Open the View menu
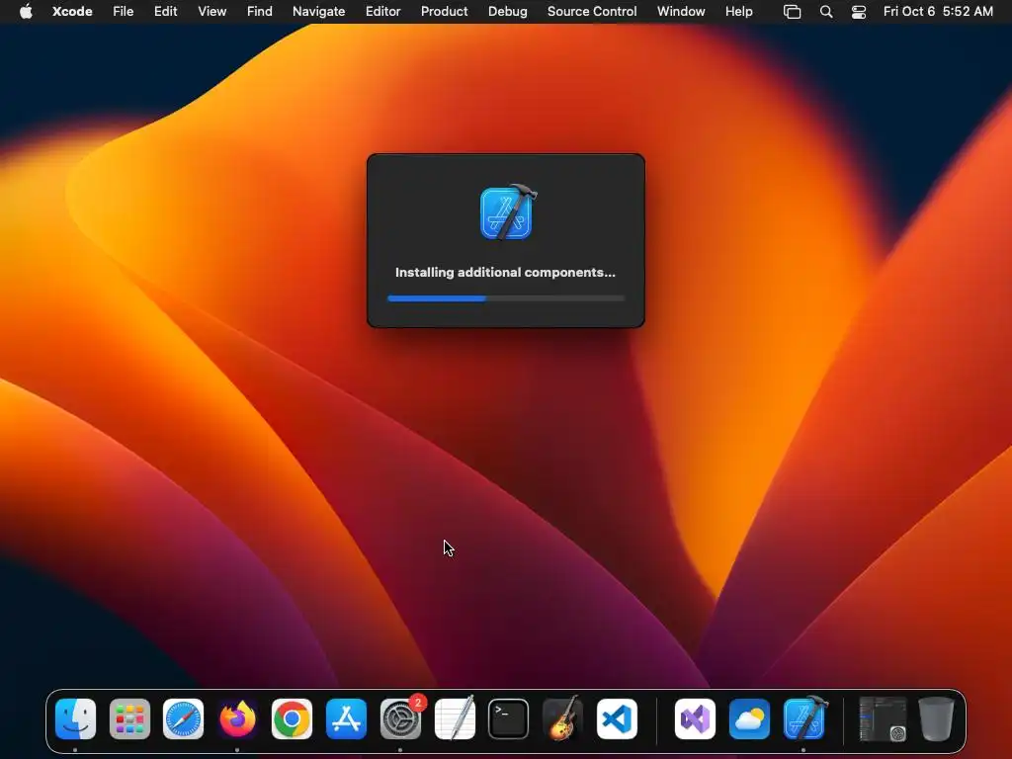1012x759 pixels. point(211,11)
